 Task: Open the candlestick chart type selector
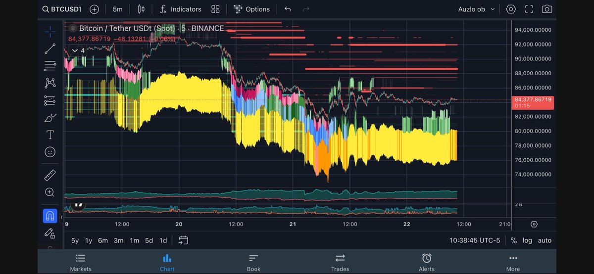[x=141, y=9]
